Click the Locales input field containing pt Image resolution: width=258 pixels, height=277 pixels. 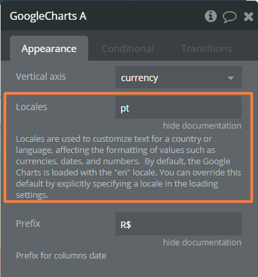[x=178, y=108]
